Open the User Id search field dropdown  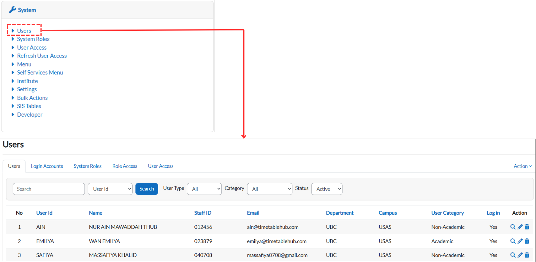110,189
